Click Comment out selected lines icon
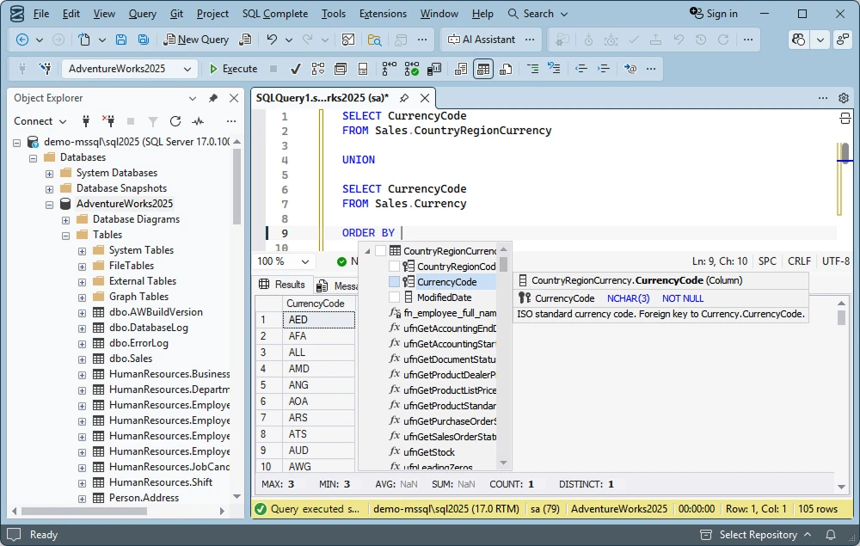This screenshot has height=546, width=860. pos(532,69)
